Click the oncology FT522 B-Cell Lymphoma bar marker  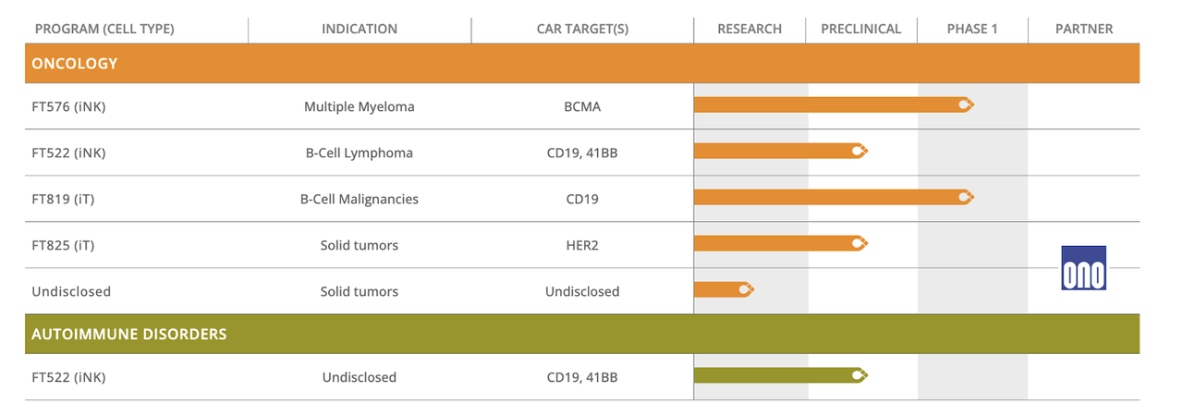pyautogui.click(x=860, y=151)
